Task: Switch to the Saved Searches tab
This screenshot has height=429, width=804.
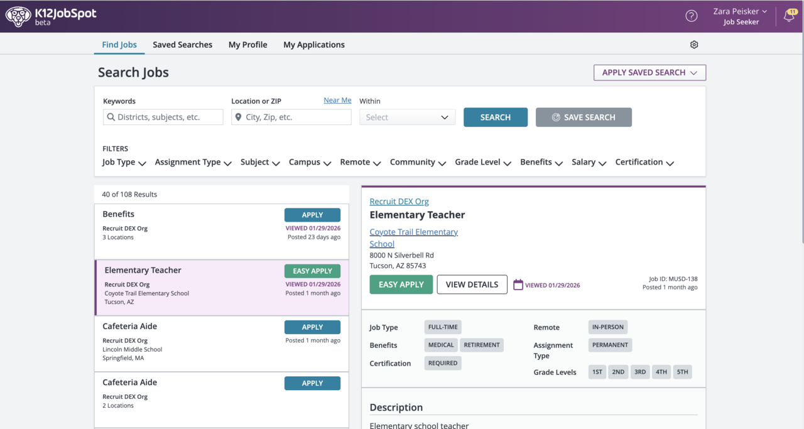Action: click(x=182, y=45)
